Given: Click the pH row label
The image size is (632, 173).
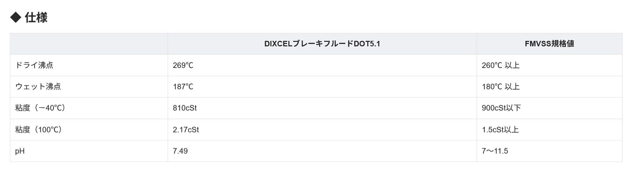Looking at the screenshot, I should point(20,151).
